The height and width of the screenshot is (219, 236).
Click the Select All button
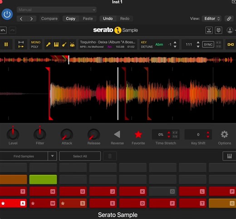coord(80,156)
